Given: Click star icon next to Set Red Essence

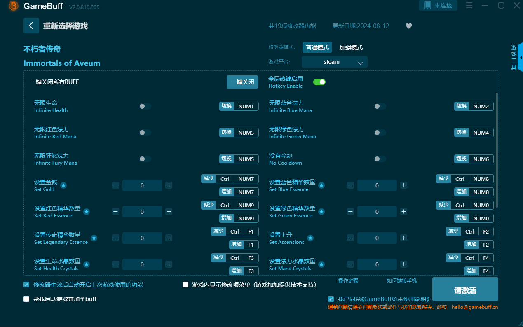Looking at the screenshot, I should [87, 212].
